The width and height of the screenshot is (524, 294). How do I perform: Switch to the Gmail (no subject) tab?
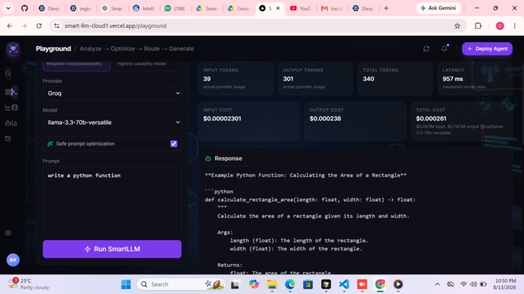332,8
